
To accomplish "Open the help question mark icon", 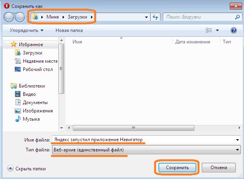I will 233,30.
